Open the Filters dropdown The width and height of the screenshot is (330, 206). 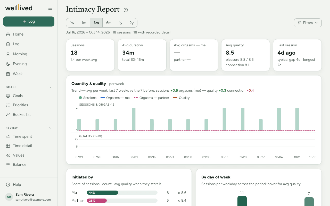click(308, 23)
